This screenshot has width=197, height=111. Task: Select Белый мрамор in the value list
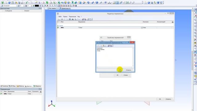101,49
